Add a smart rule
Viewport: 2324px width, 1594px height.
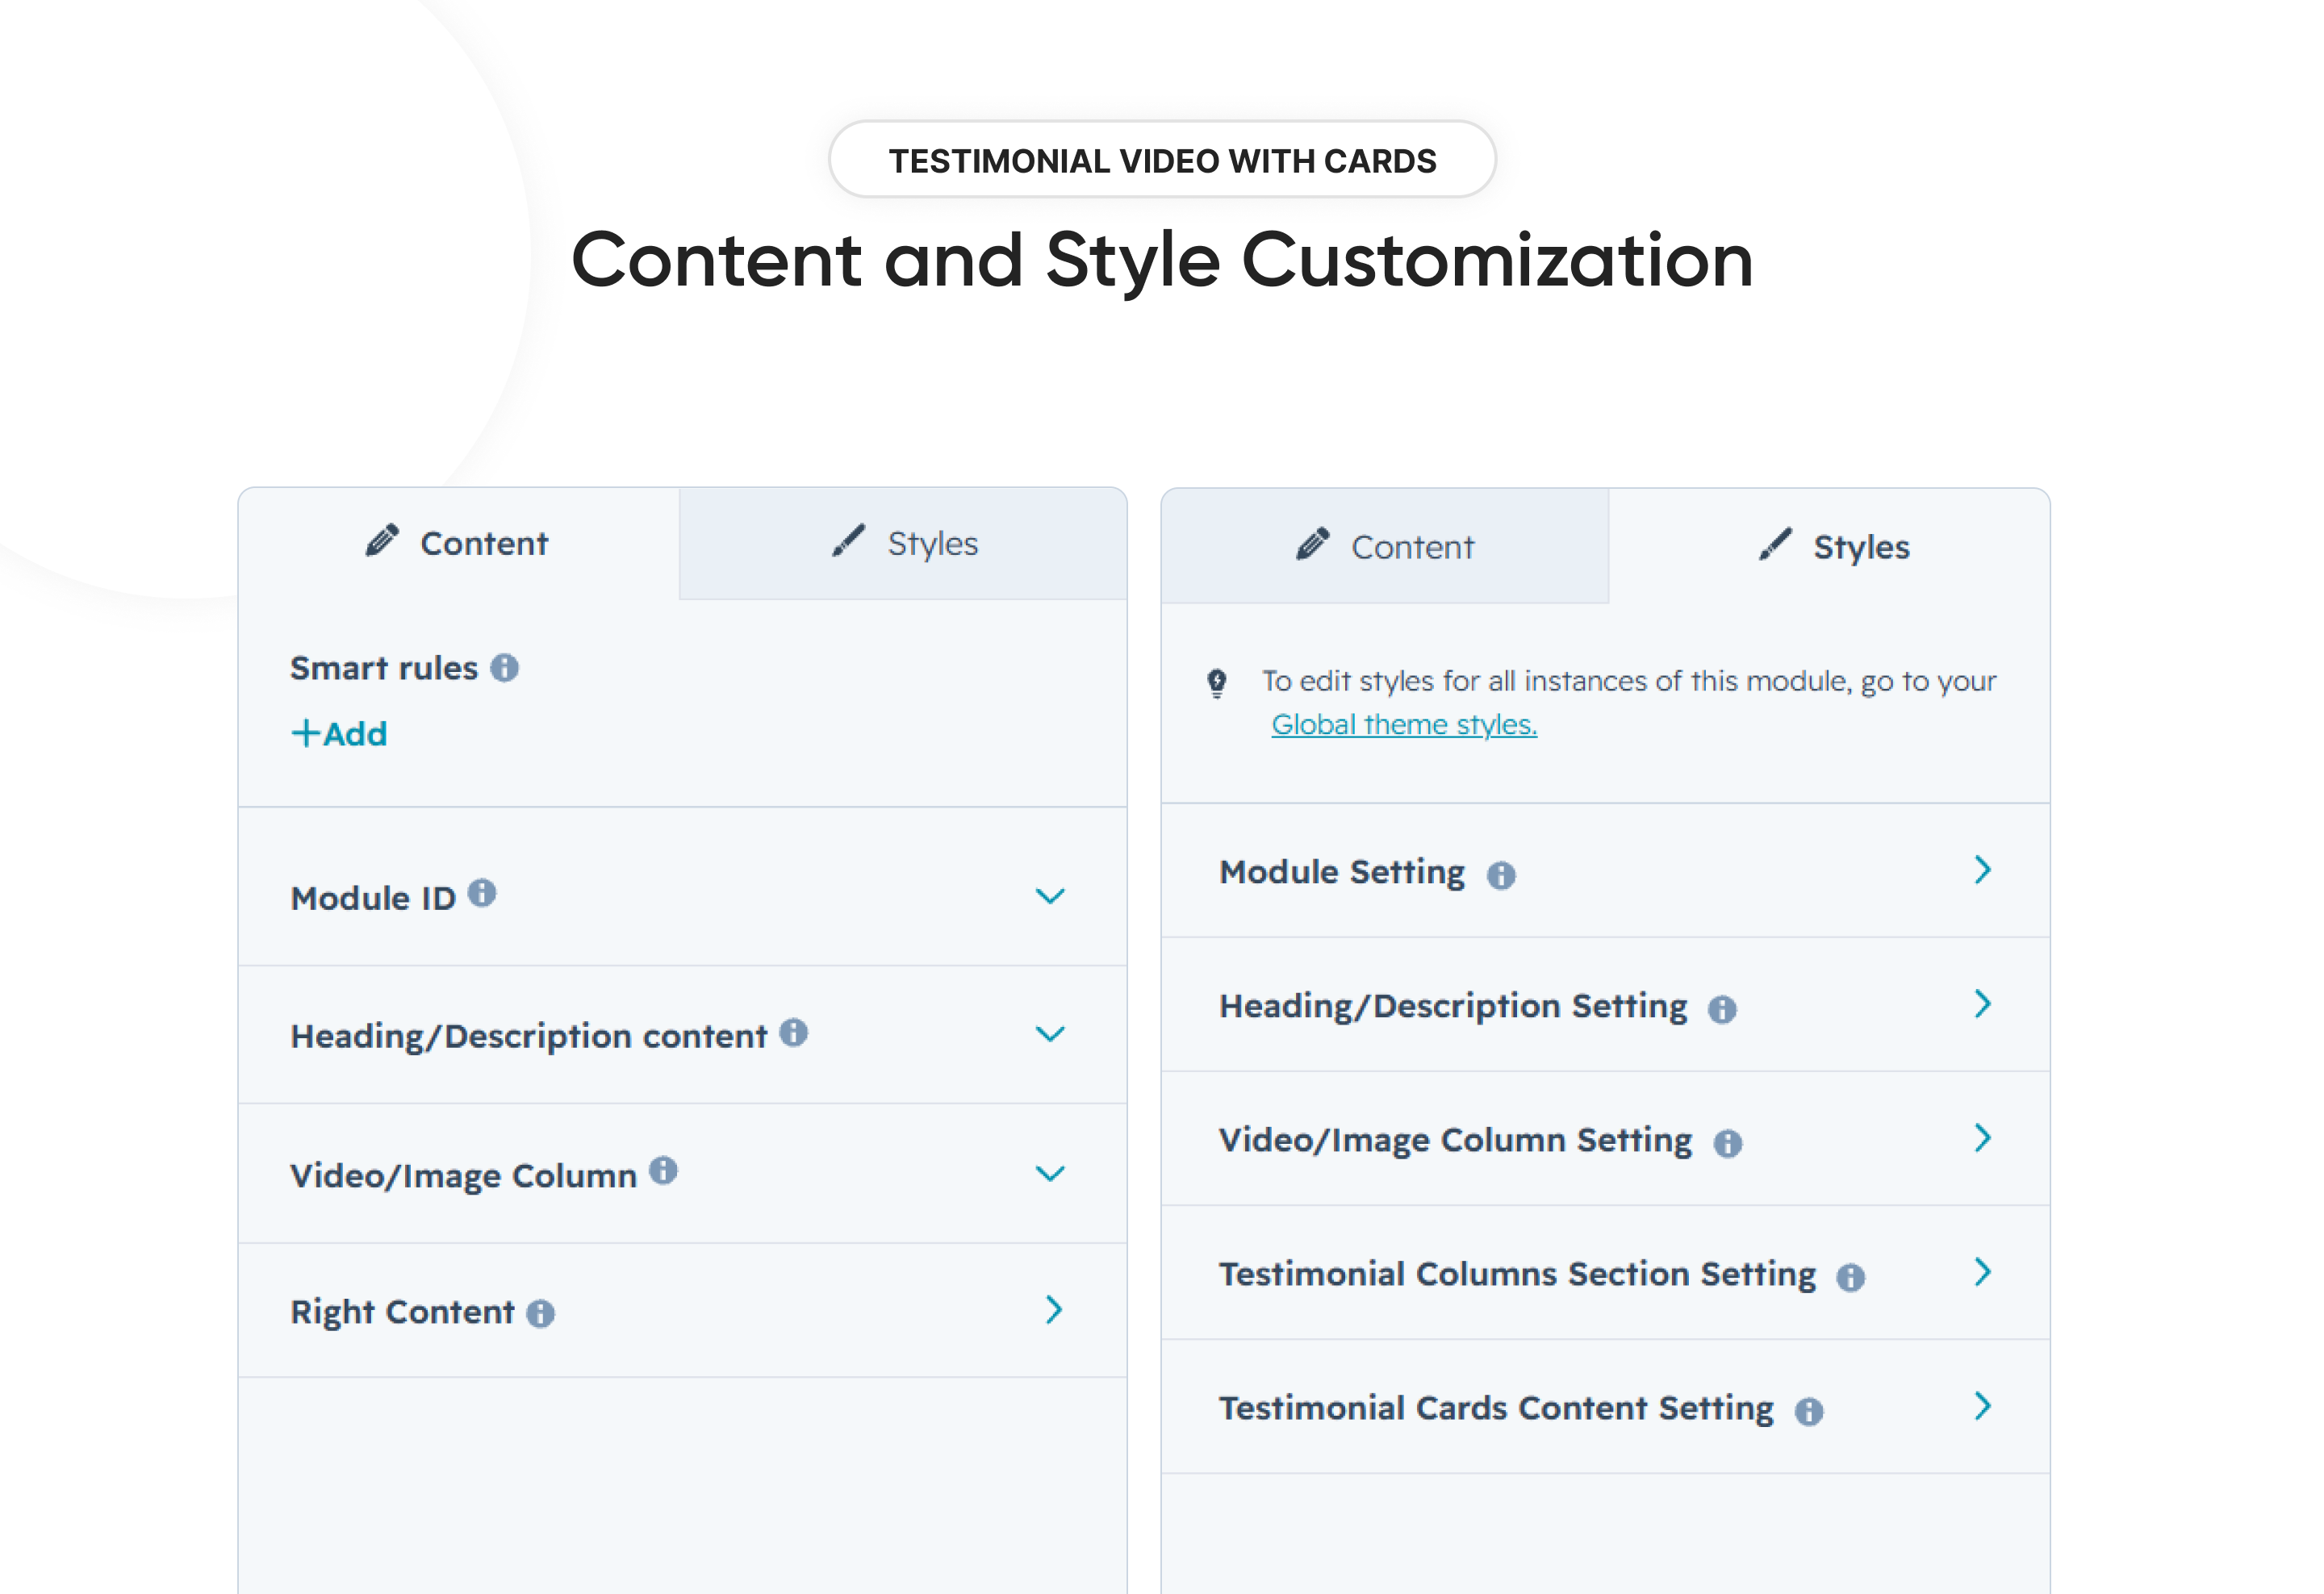(339, 733)
